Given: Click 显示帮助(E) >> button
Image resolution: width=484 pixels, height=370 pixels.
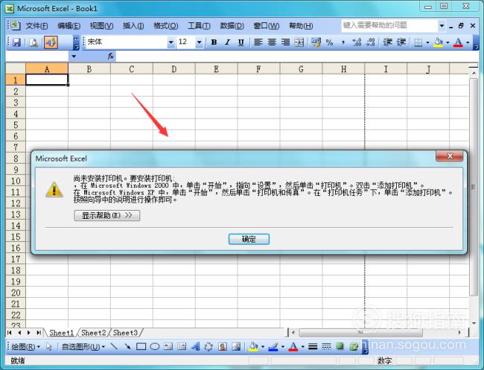Looking at the screenshot, I should tap(106, 215).
